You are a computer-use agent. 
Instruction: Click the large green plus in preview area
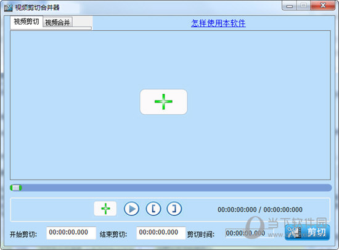[x=163, y=102]
